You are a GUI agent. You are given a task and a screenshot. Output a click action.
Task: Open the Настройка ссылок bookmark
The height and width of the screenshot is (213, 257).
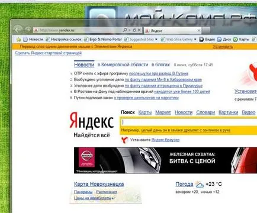63,40
